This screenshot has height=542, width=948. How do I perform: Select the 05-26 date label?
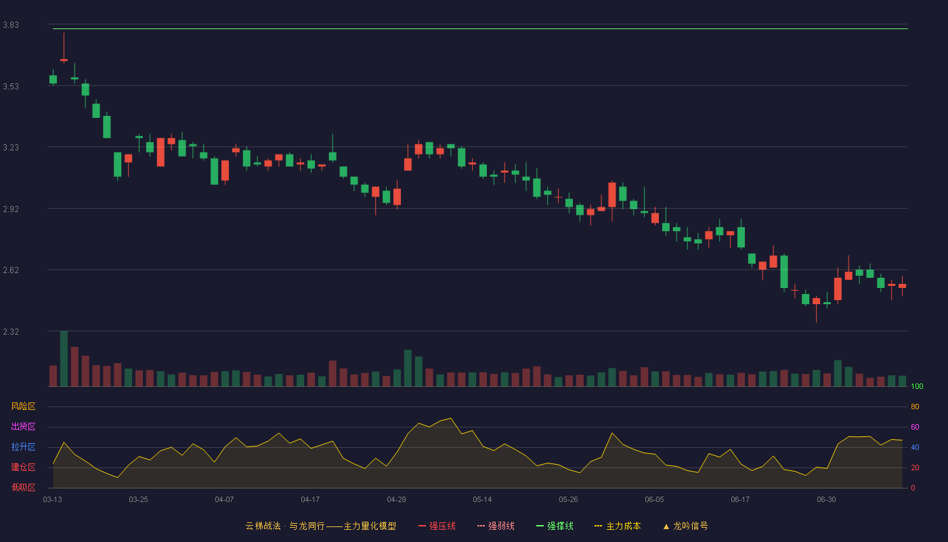(x=569, y=499)
